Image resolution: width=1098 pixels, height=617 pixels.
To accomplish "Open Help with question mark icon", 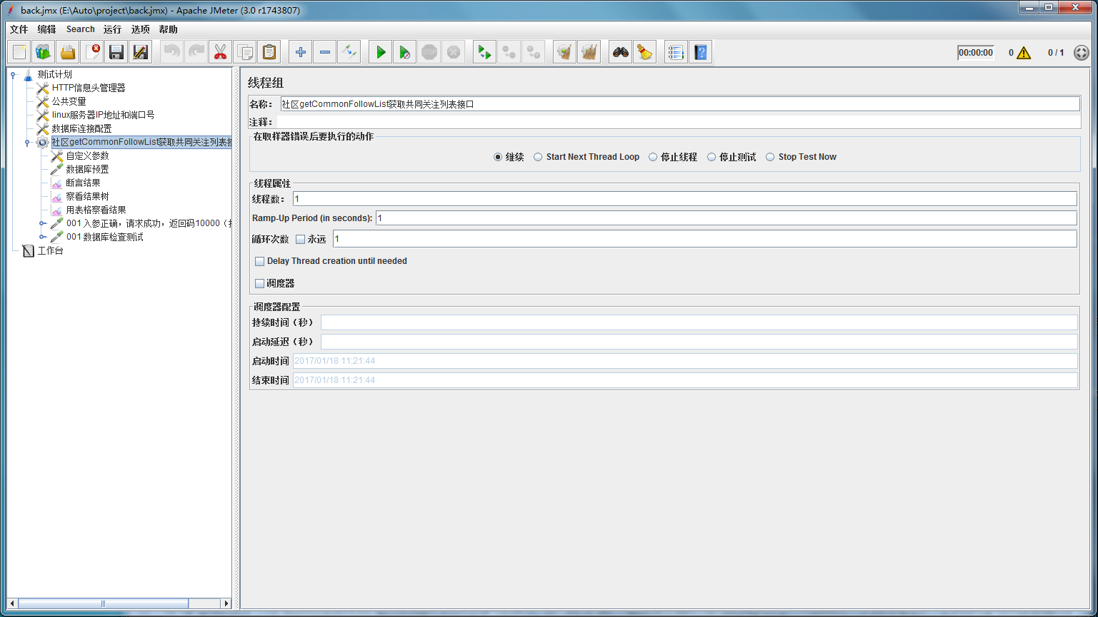I will point(701,52).
